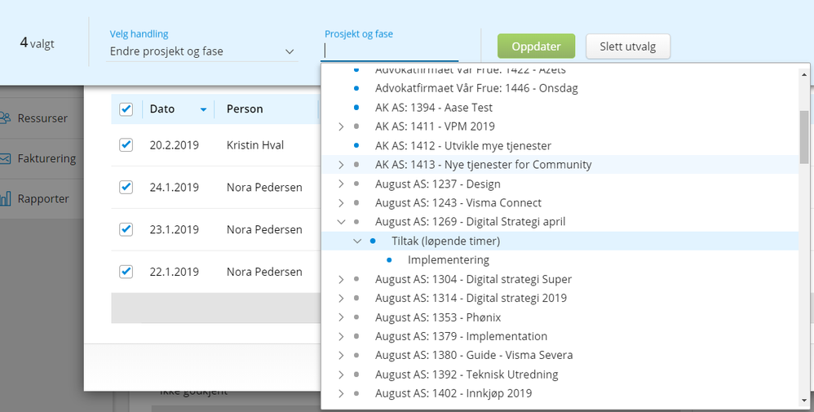Expand August AS: 1380 Guide - Visma Severa
This screenshot has height=412, width=814.
pyautogui.click(x=341, y=356)
